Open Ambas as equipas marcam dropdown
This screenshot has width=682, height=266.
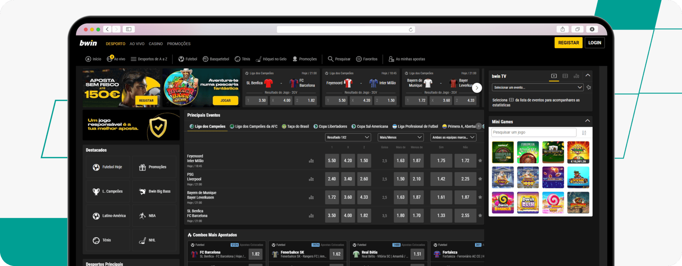point(454,137)
